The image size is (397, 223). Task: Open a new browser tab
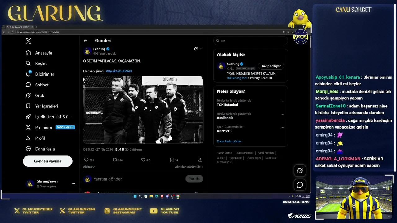[x=36, y=27]
